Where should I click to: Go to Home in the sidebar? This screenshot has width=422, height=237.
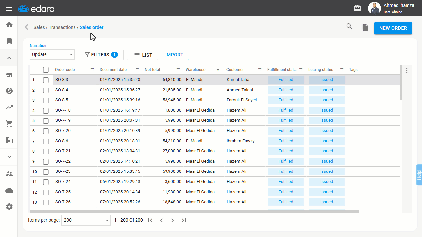click(x=9, y=25)
